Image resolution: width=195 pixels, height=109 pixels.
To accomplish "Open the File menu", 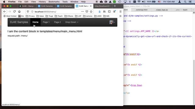I will (x=20, y=2).
